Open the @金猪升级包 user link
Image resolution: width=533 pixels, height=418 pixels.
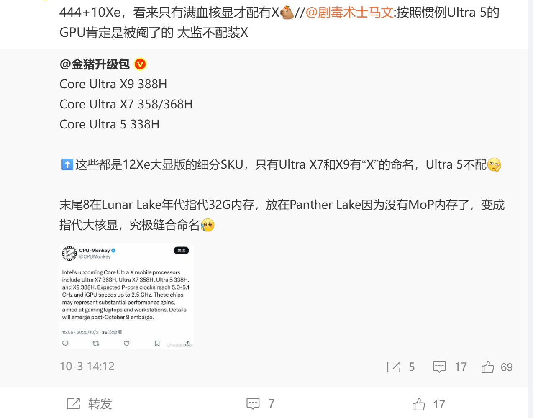95,64
